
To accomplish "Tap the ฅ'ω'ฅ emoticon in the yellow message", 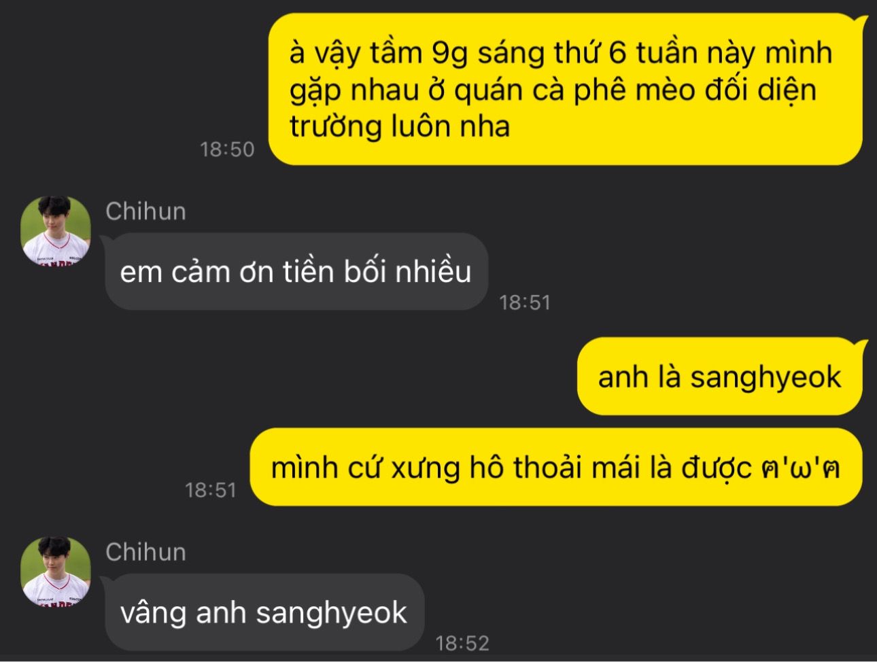I will tap(800, 468).
